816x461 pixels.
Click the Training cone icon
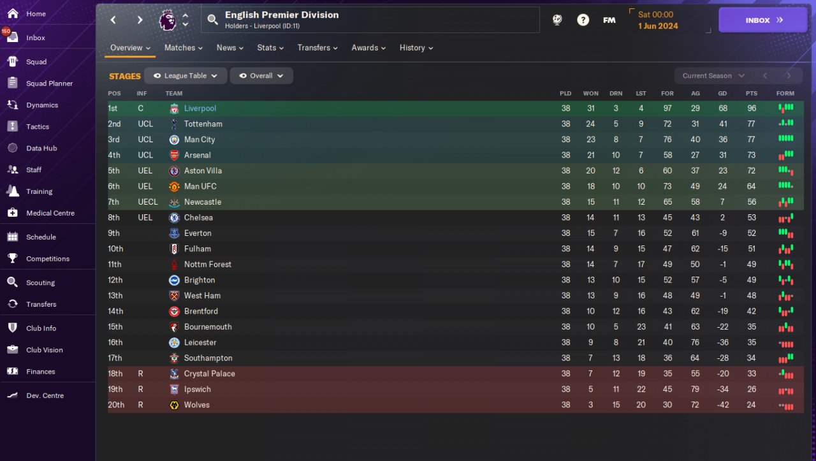point(12,191)
